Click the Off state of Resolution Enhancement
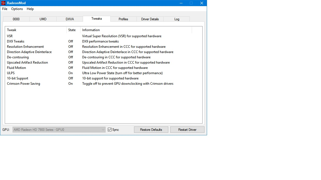 (70, 47)
